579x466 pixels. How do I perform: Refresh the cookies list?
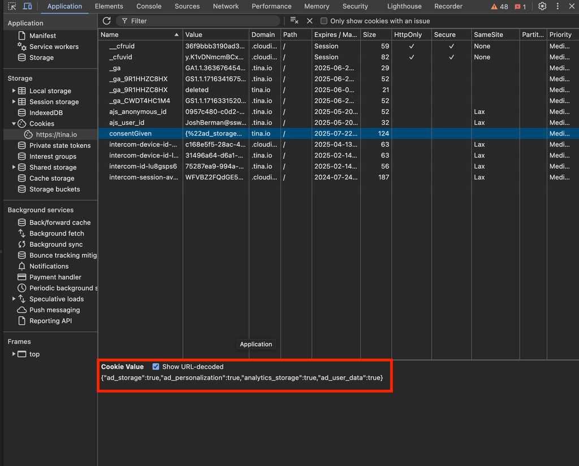pos(106,20)
